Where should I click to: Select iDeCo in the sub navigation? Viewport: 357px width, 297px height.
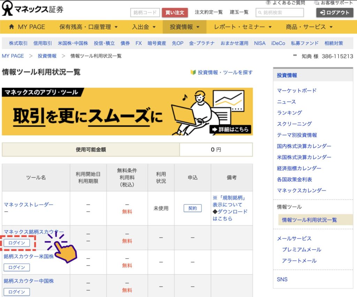tap(278, 43)
